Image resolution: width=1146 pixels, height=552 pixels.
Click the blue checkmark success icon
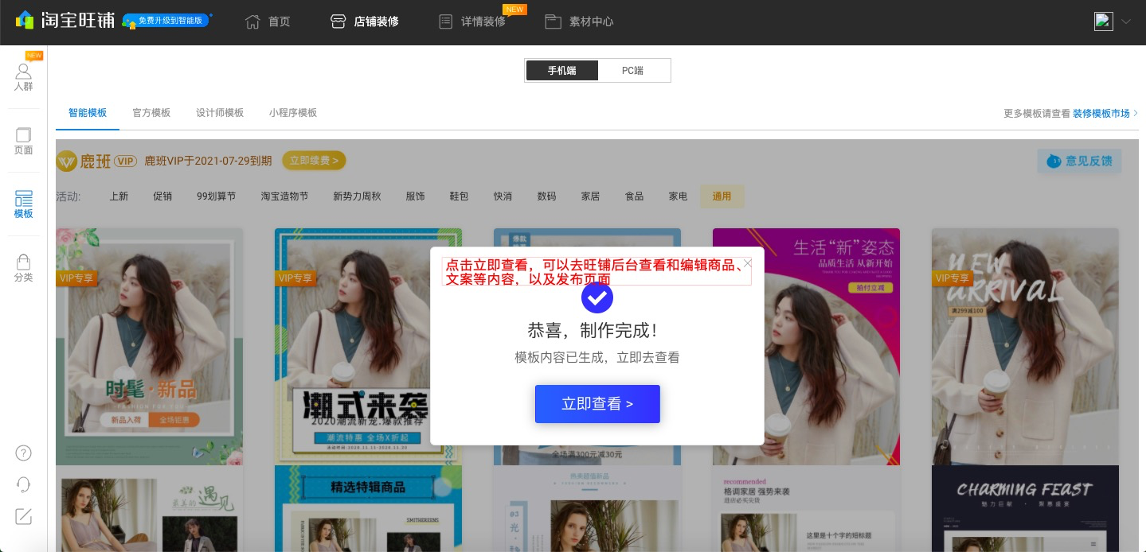coord(597,297)
